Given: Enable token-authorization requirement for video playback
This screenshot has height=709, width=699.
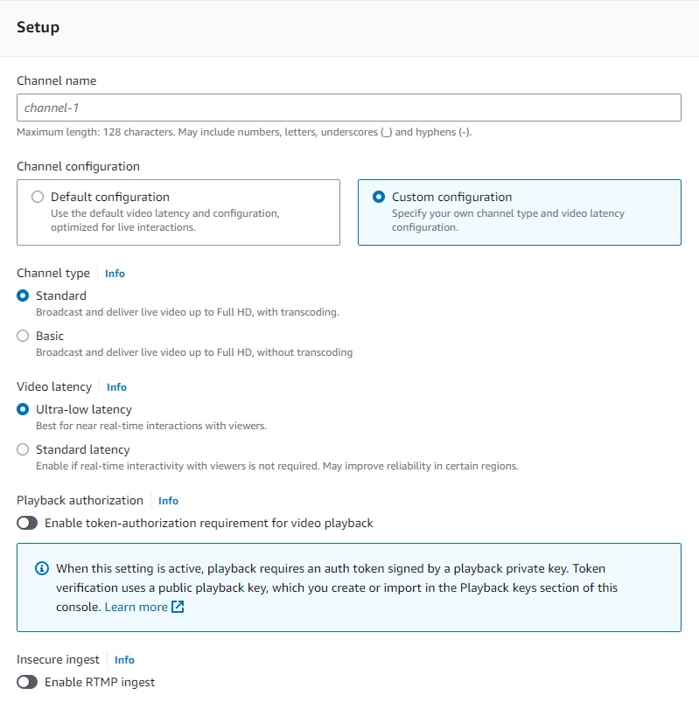Looking at the screenshot, I should (25, 523).
